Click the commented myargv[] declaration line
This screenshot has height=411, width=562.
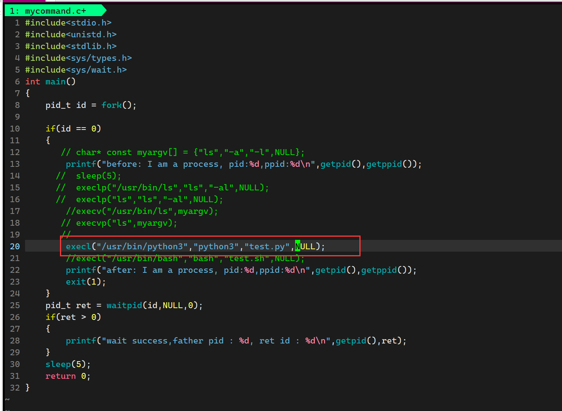pyautogui.click(x=183, y=152)
